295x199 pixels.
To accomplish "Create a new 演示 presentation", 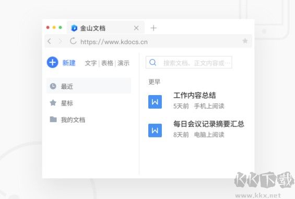I will pos(123,63).
